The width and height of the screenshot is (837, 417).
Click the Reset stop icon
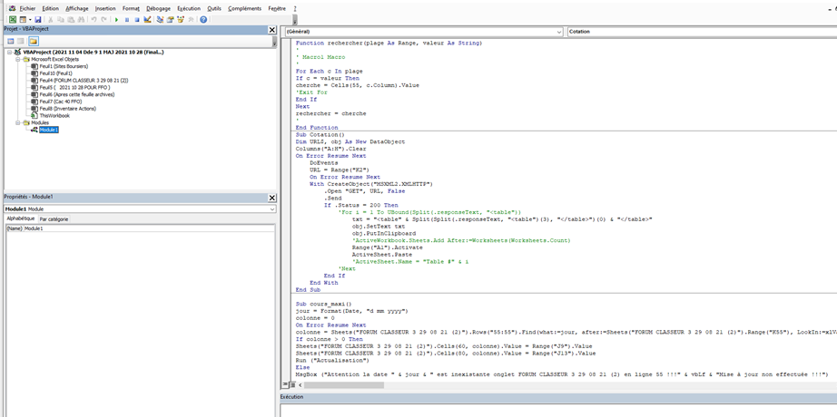click(137, 19)
